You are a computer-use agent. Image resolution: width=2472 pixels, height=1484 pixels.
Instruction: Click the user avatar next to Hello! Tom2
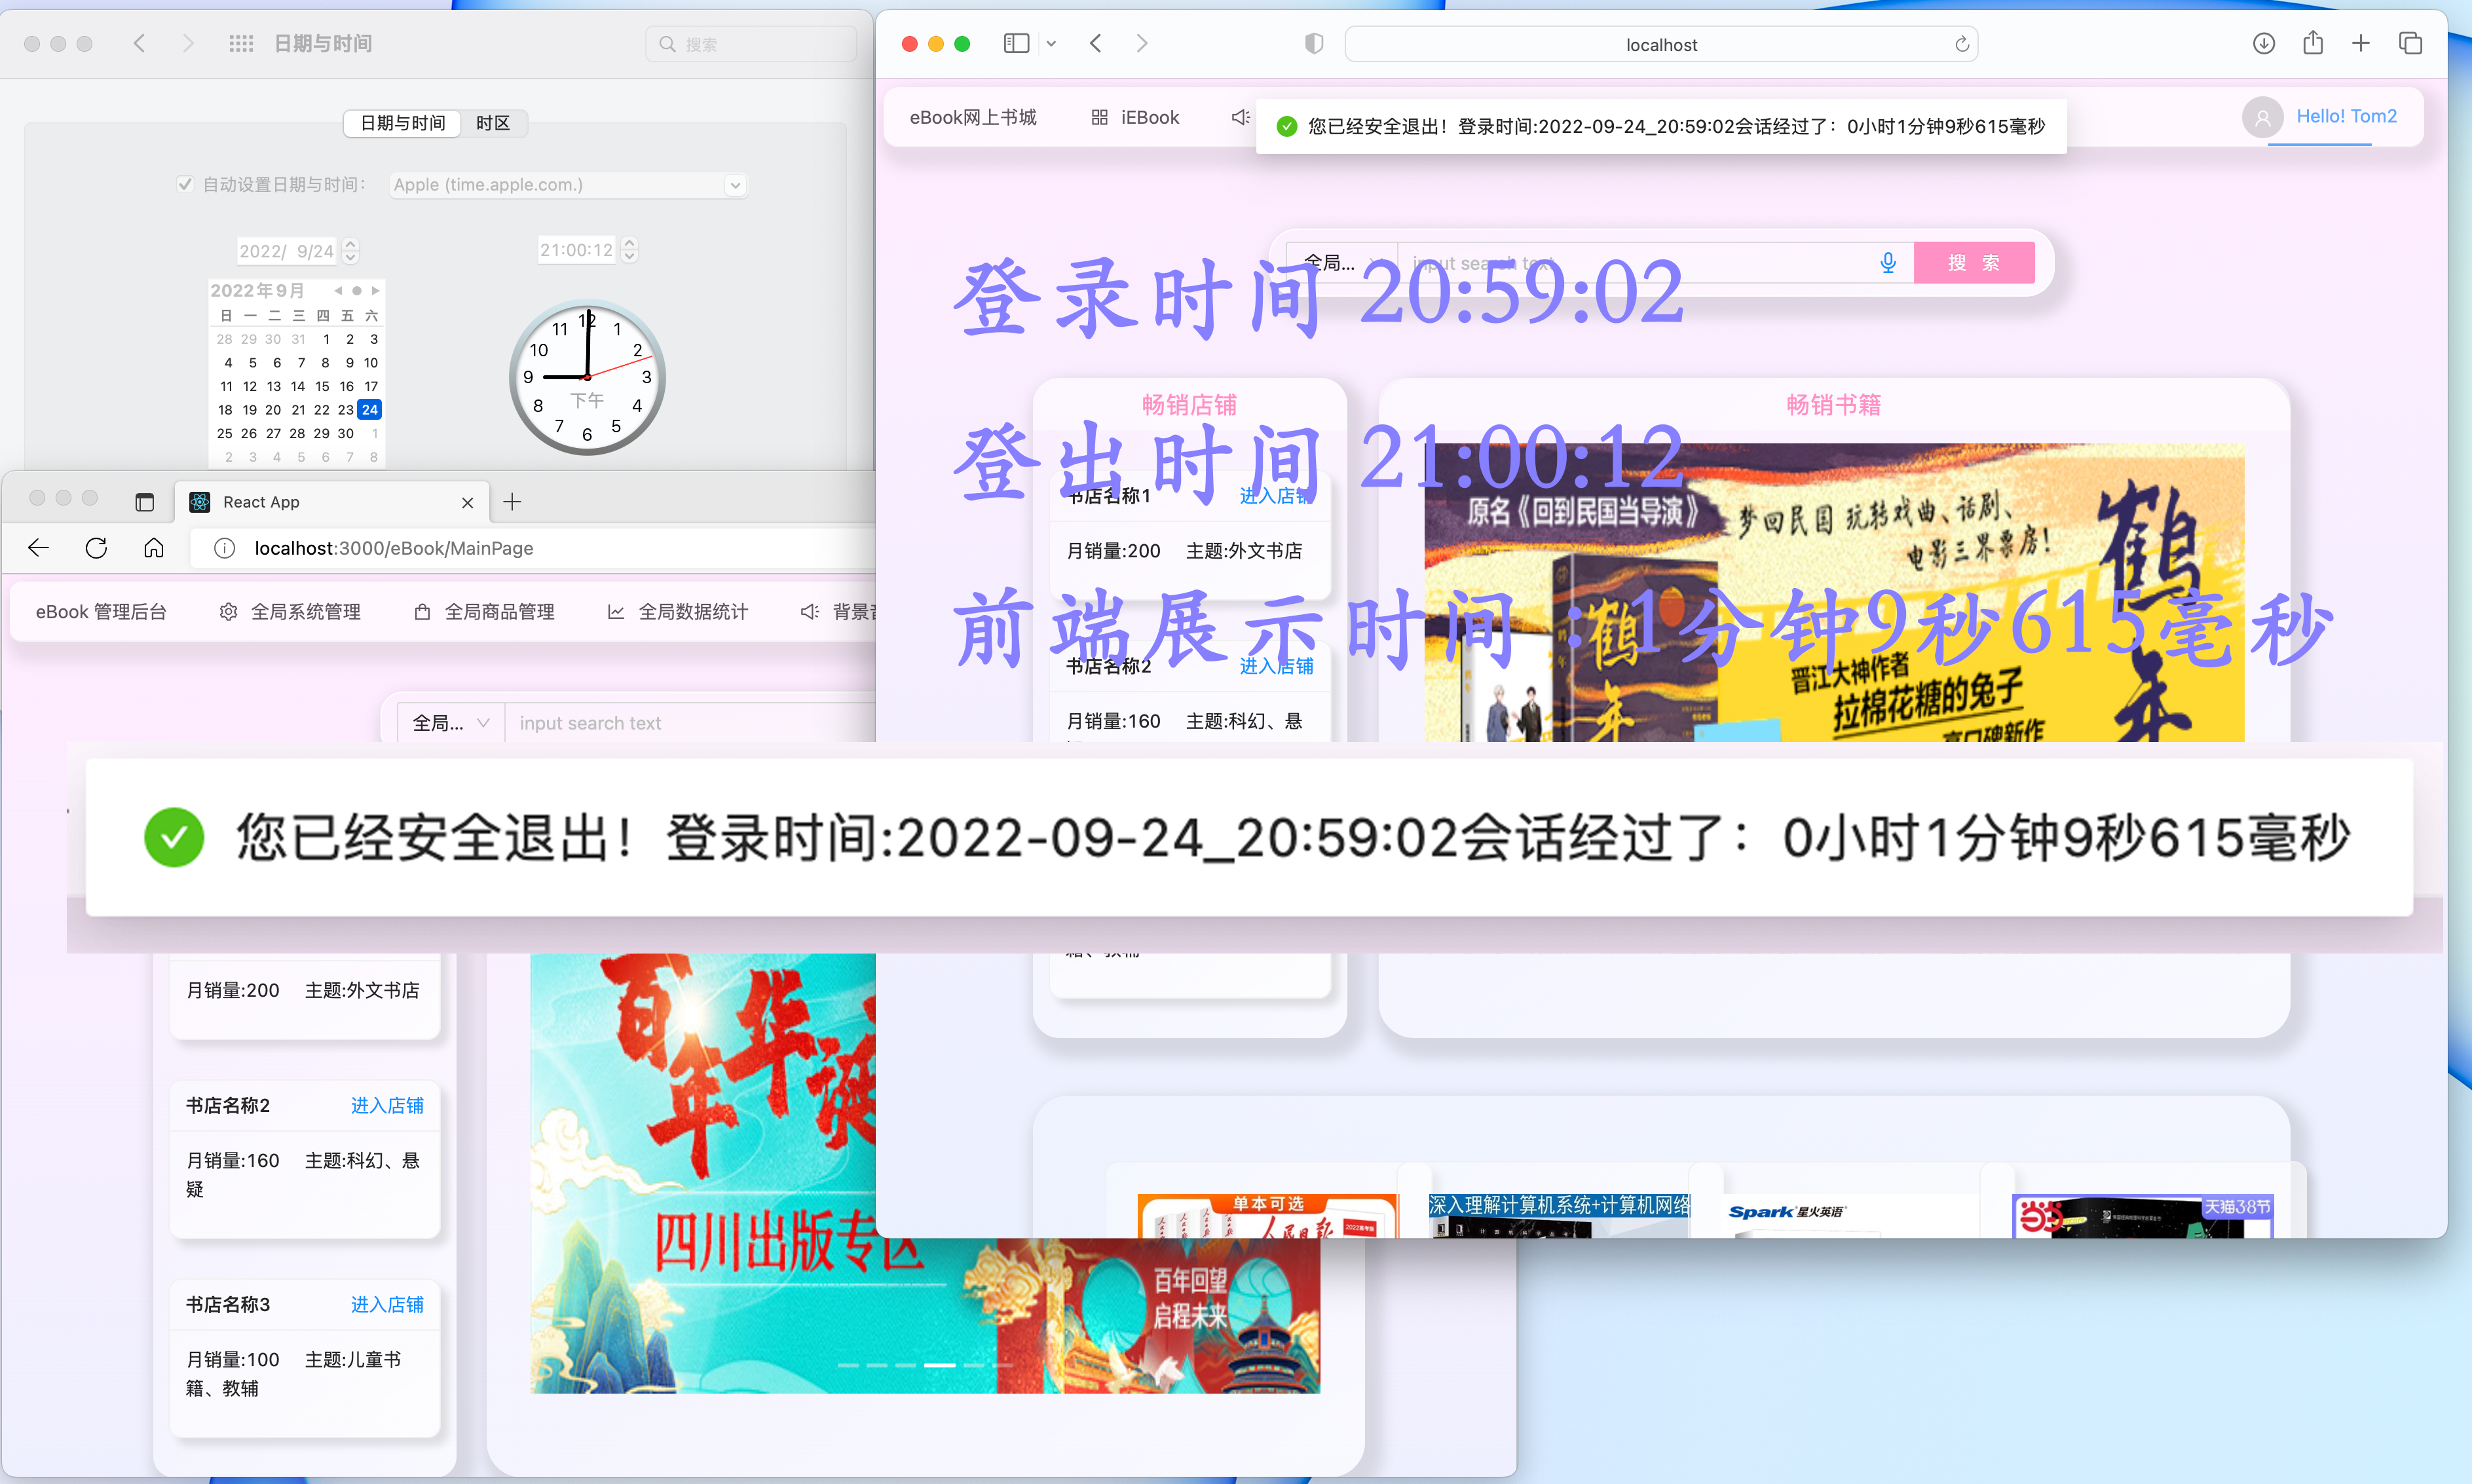tap(2262, 117)
